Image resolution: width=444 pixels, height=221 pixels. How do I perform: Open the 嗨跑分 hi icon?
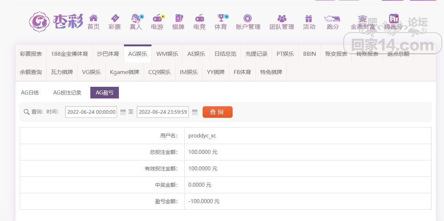(x=394, y=18)
